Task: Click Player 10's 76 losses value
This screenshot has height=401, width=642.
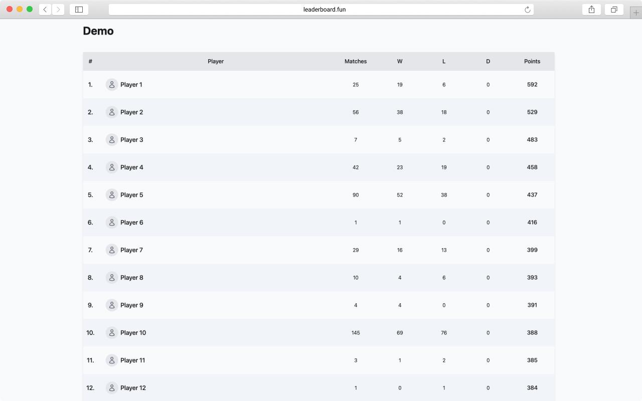Action: click(444, 333)
